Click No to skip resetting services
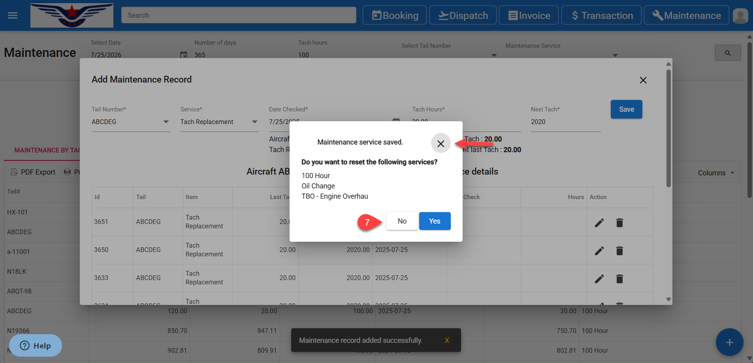The height and width of the screenshot is (363, 753). click(x=402, y=221)
